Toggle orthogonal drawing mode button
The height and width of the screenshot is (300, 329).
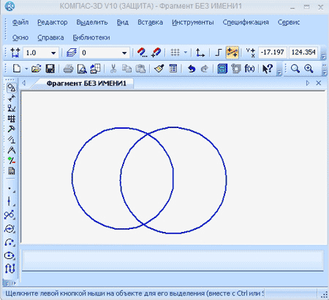[218, 53]
